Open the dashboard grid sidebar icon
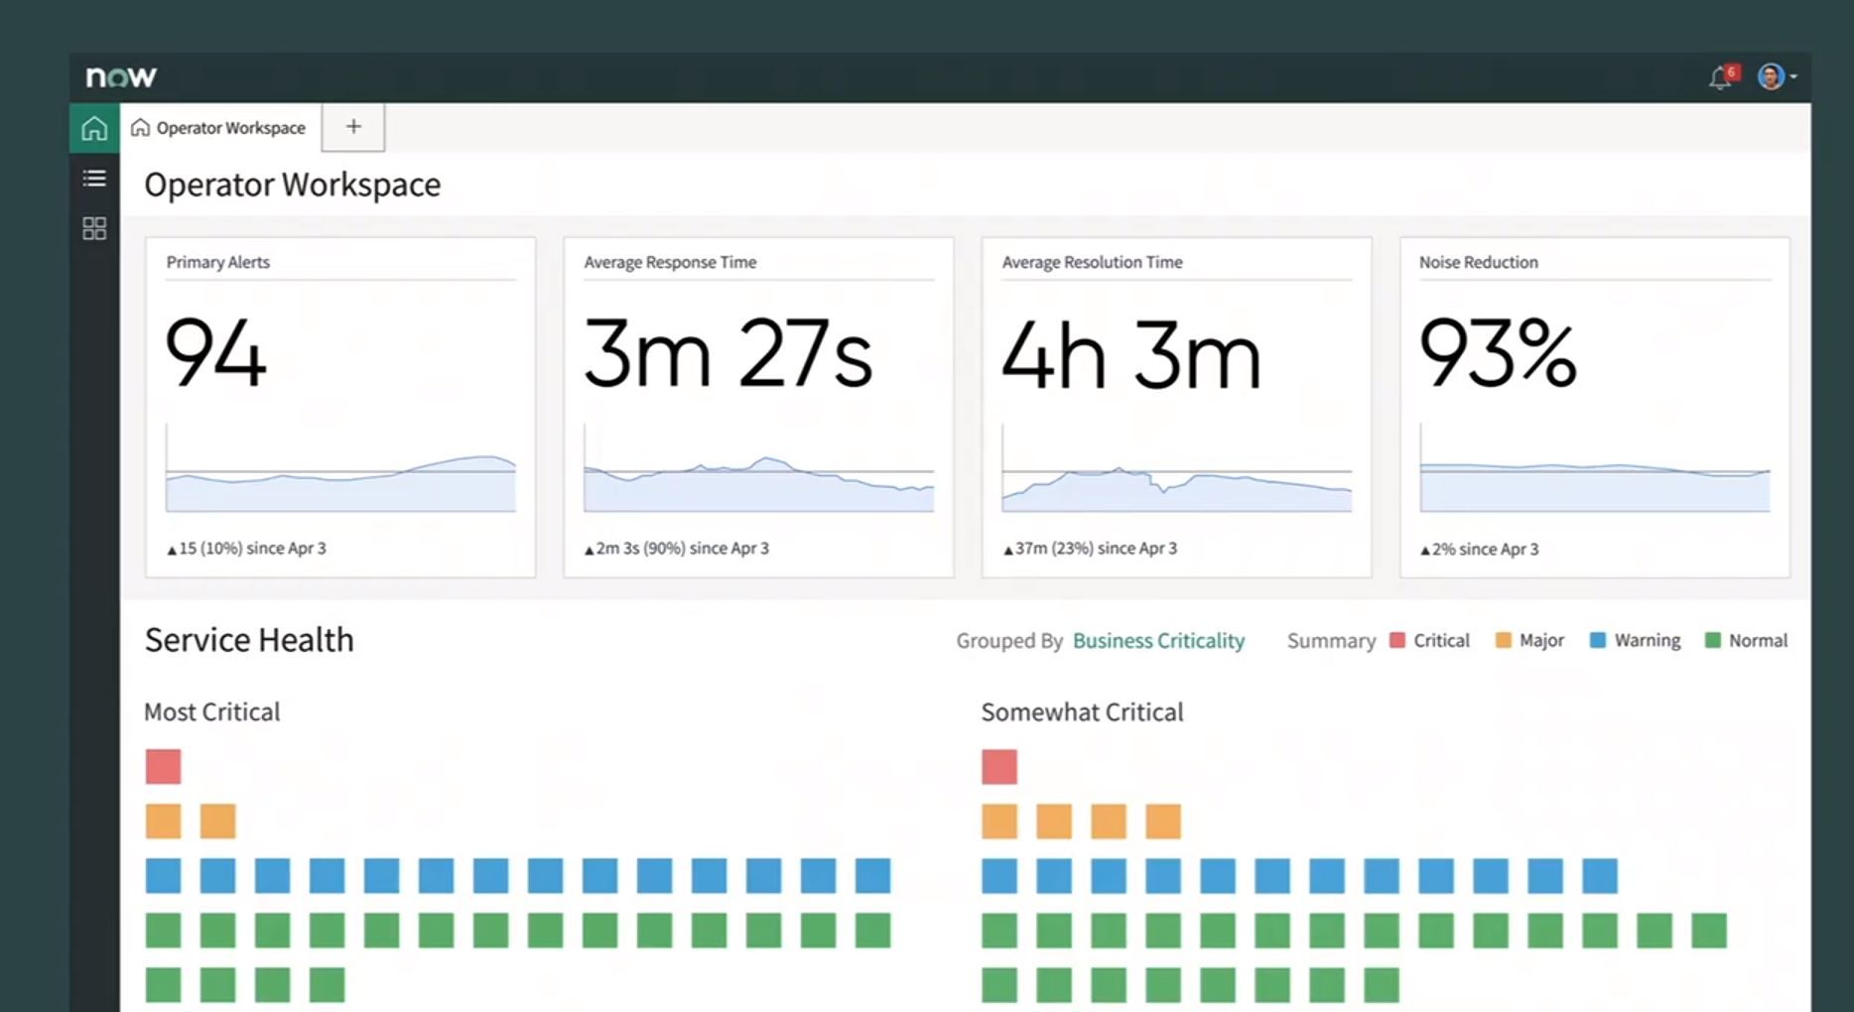Screen dimensions: 1854x1012 [94, 229]
